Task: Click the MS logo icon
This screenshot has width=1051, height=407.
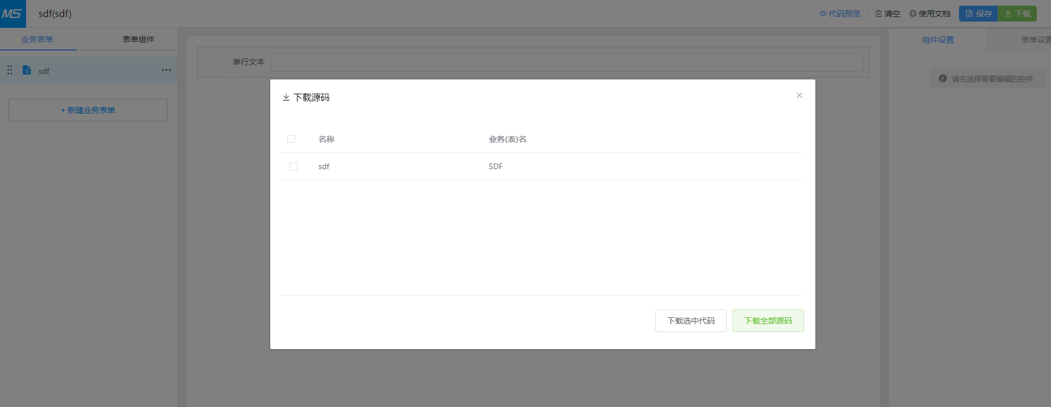Action: click(x=12, y=14)
